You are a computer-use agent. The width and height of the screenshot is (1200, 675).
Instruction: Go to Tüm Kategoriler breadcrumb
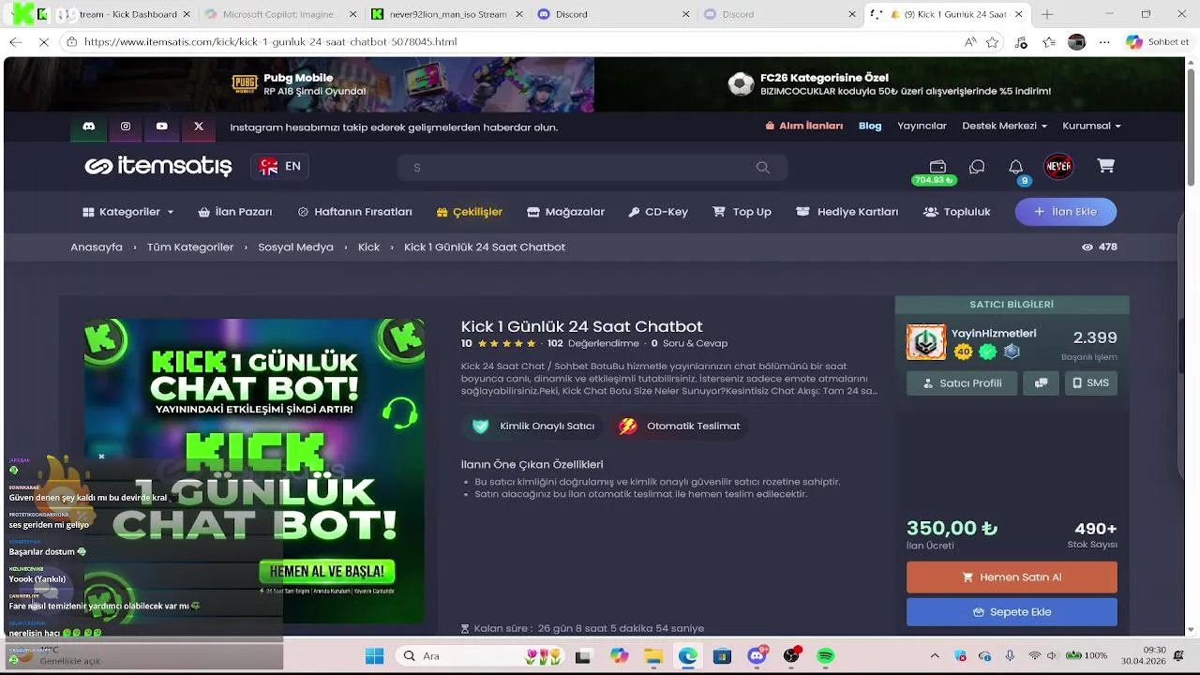tap(190, 247)
